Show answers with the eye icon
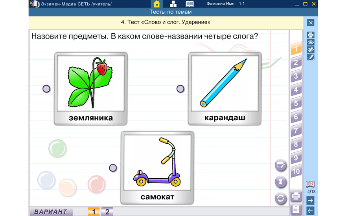This screenshot has height=216, width=346. pyautogui.click(x=311, y=42)
